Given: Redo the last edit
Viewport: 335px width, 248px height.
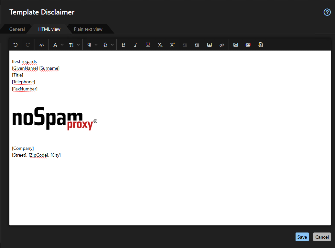Looking at the screenshot, I should [x=28, y=45].
